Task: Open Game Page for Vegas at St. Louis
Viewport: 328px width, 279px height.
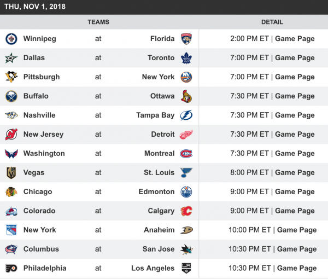Action: [x=295, y=173]
